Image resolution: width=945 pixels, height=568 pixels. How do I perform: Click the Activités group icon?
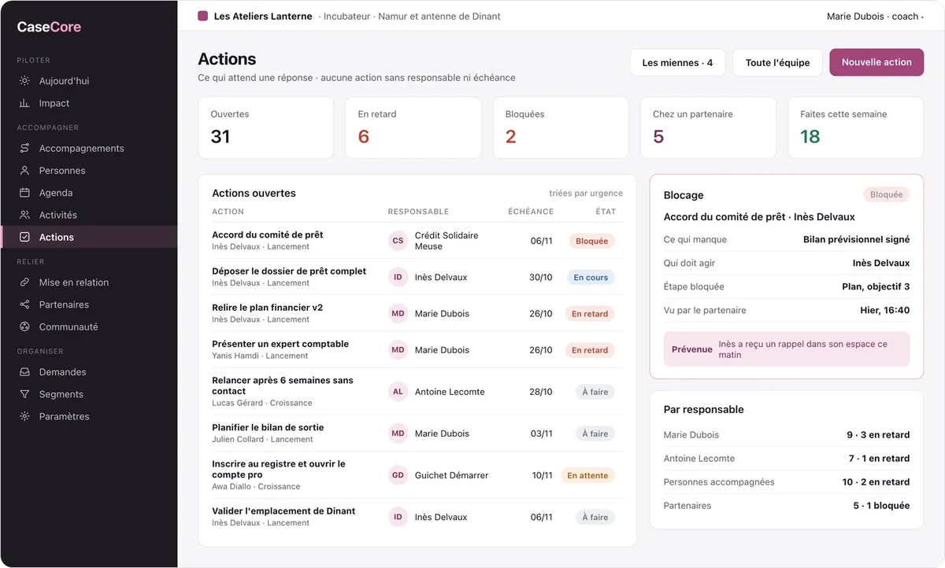(24, 215)
